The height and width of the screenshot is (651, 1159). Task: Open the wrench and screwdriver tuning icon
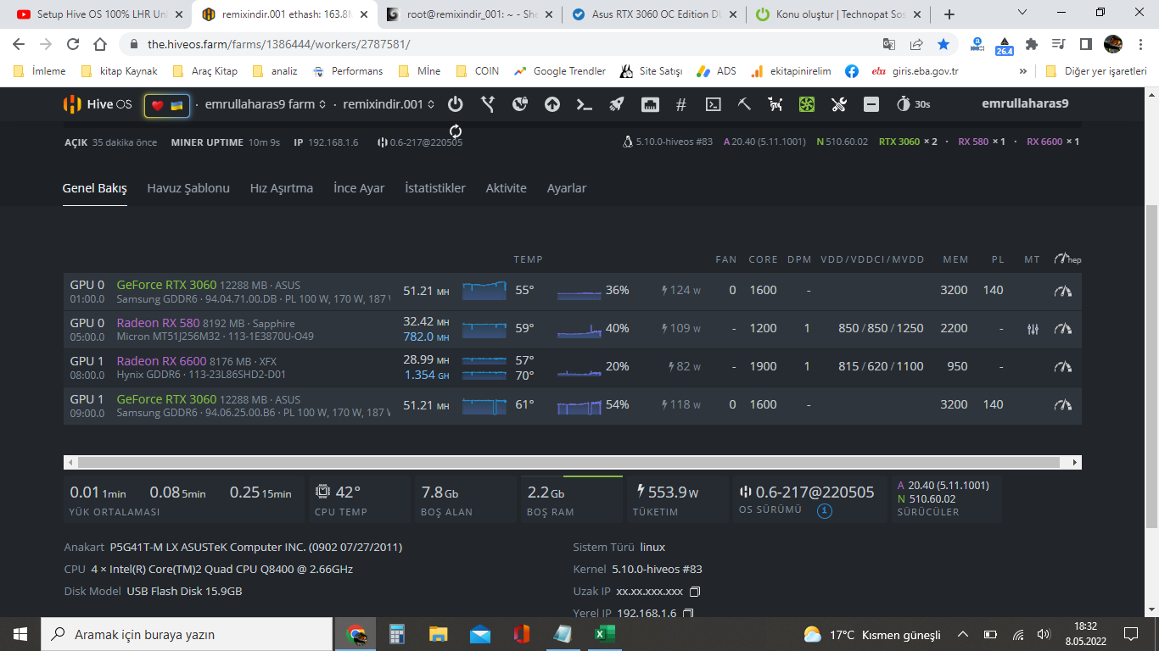click(839, 104)
